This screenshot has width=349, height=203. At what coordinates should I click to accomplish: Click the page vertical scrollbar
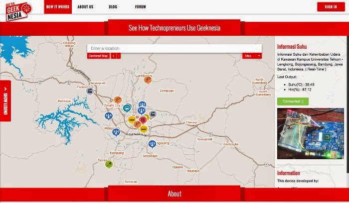[x=348, y=104]
